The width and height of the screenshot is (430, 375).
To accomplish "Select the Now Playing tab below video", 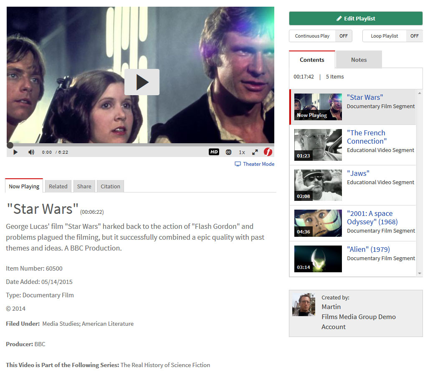I will click(24, 186).
